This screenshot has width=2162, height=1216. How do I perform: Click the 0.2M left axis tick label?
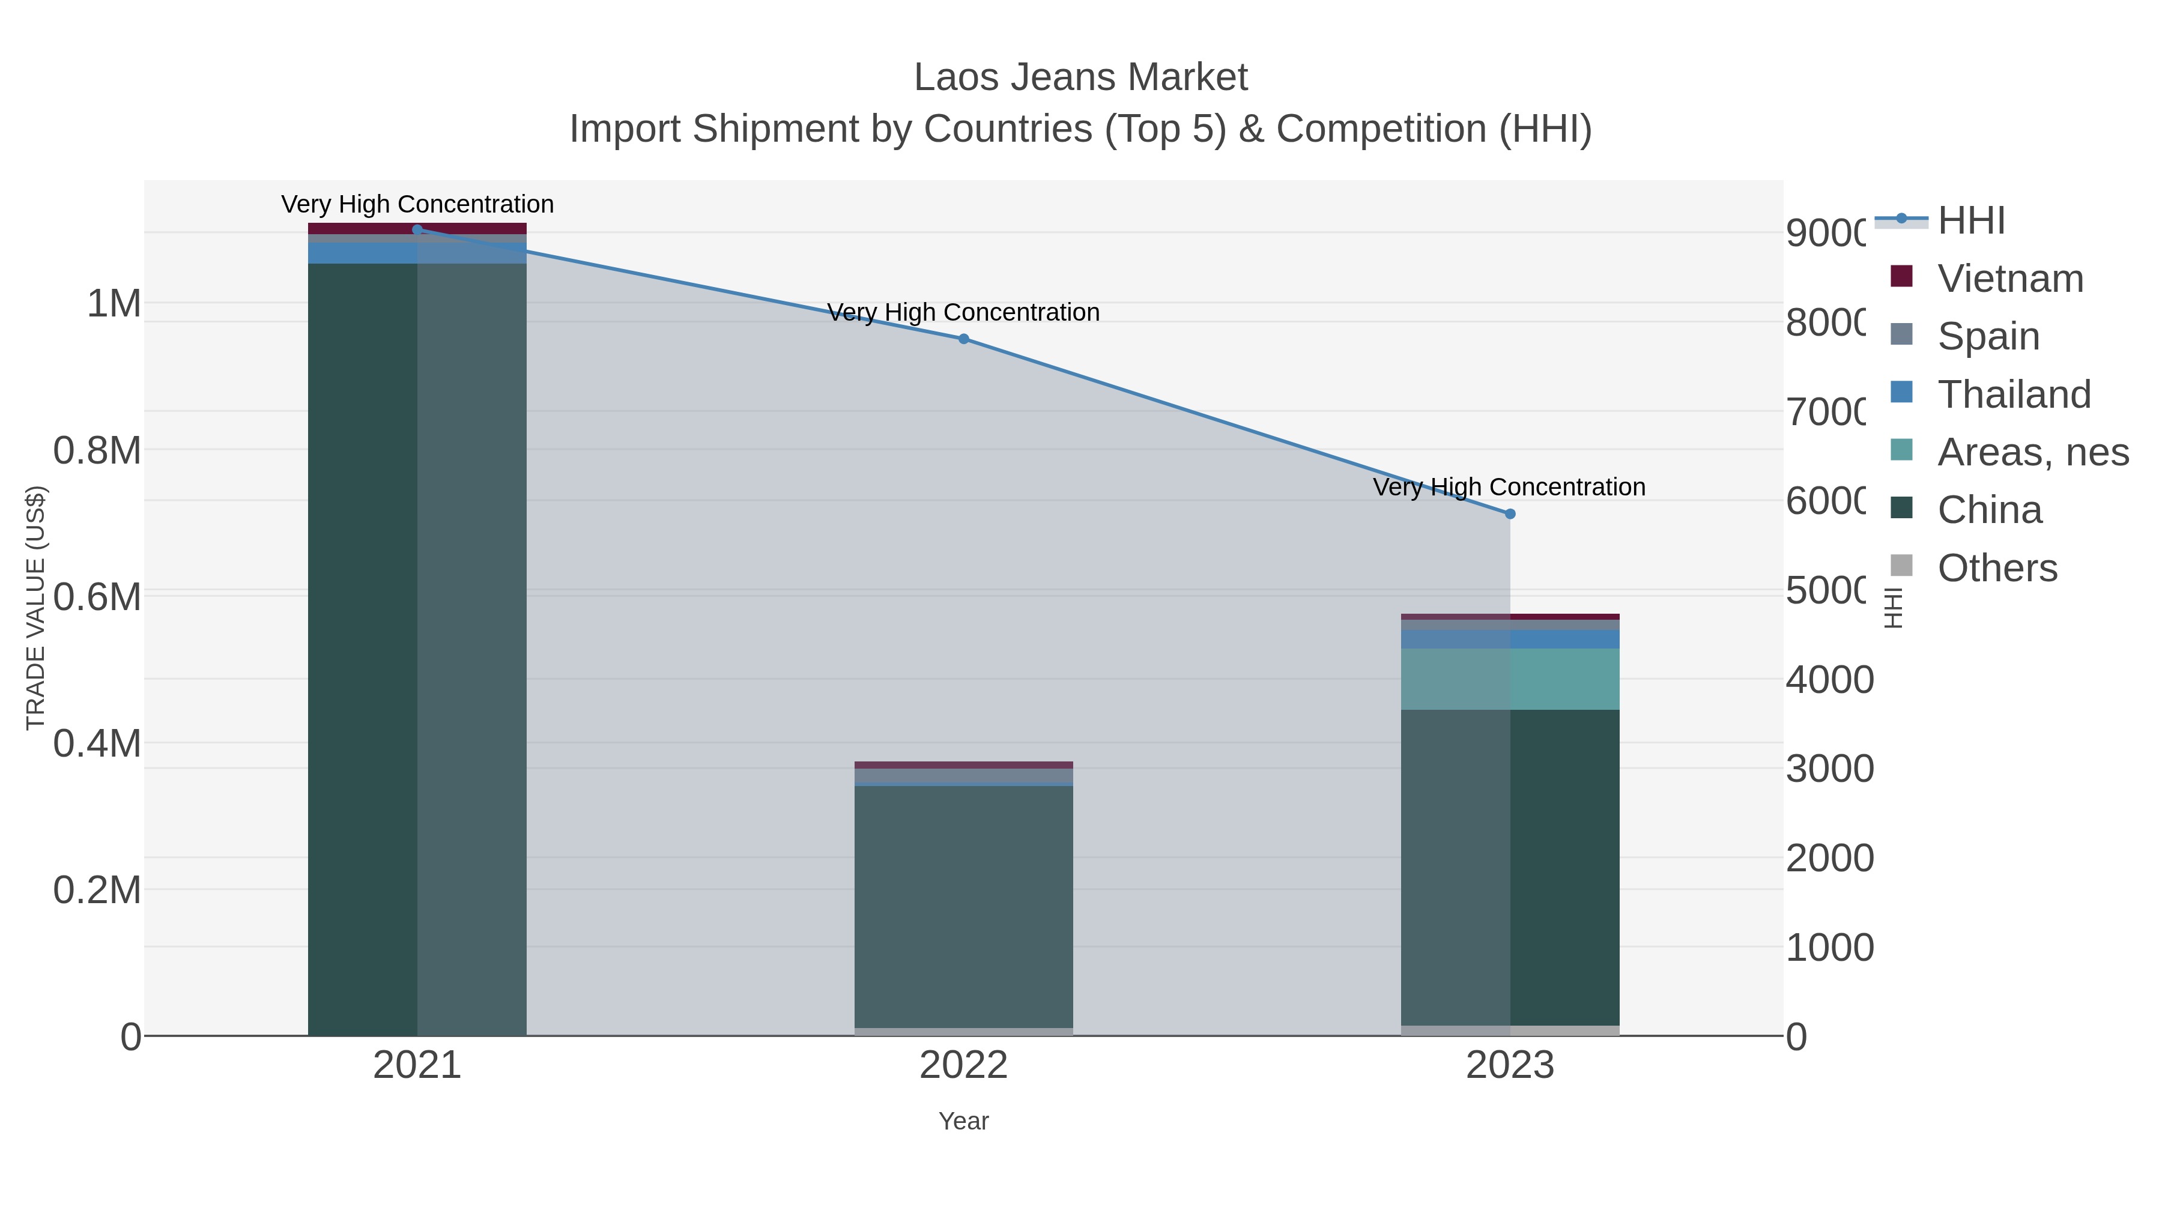click(x=97, y=889)
